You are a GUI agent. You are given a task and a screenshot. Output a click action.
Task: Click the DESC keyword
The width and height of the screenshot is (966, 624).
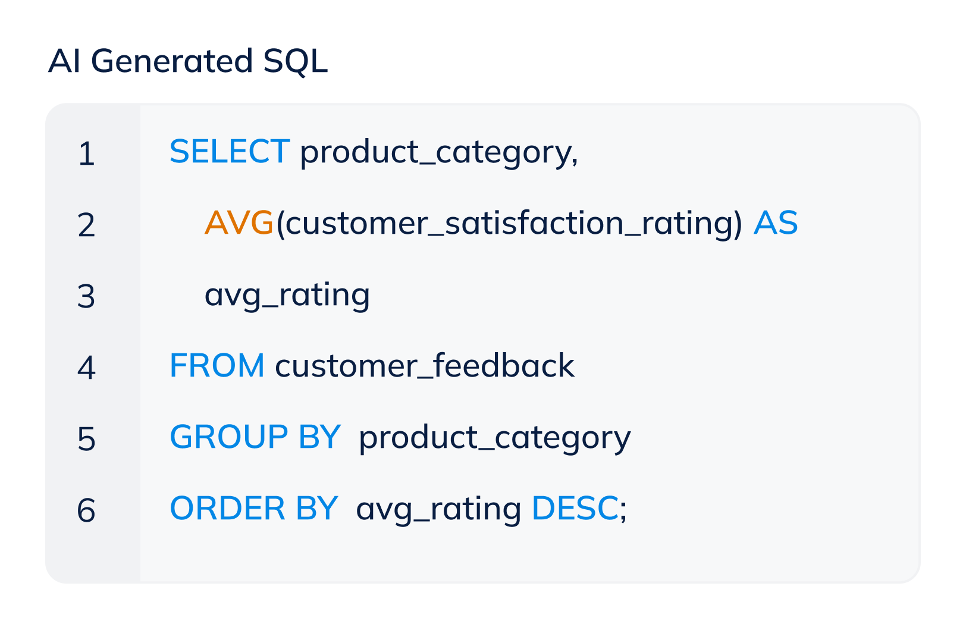coord(575,509)
